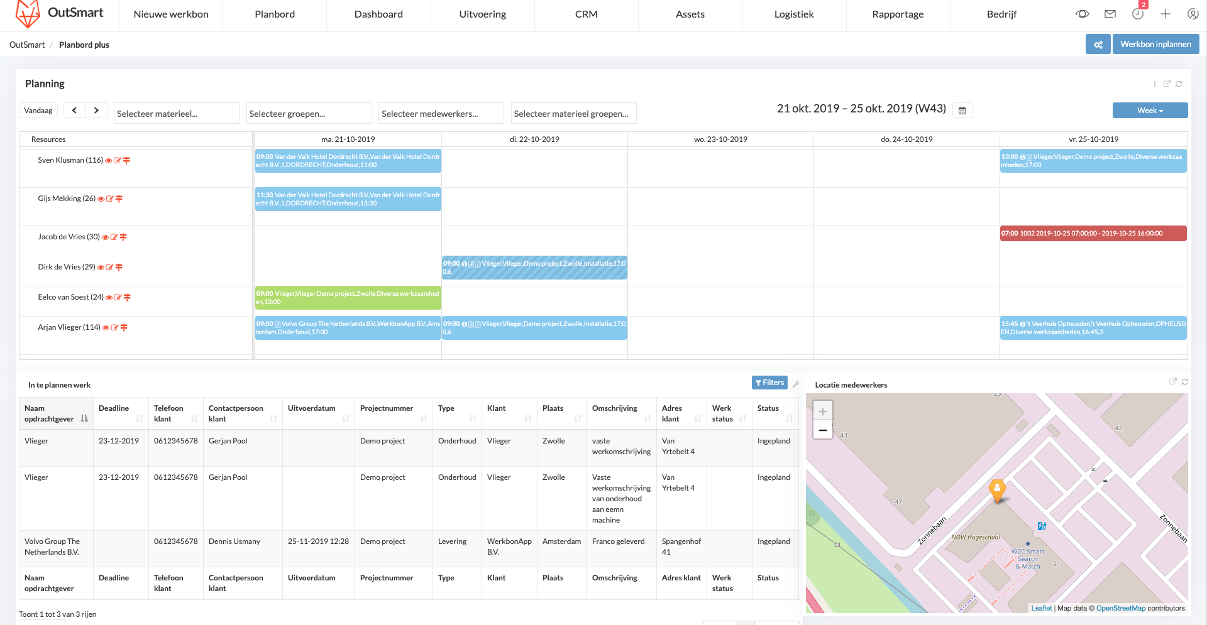Screen dimensions: 1207x625
Task: Refresh the Planning panel
Action: 1179,84
